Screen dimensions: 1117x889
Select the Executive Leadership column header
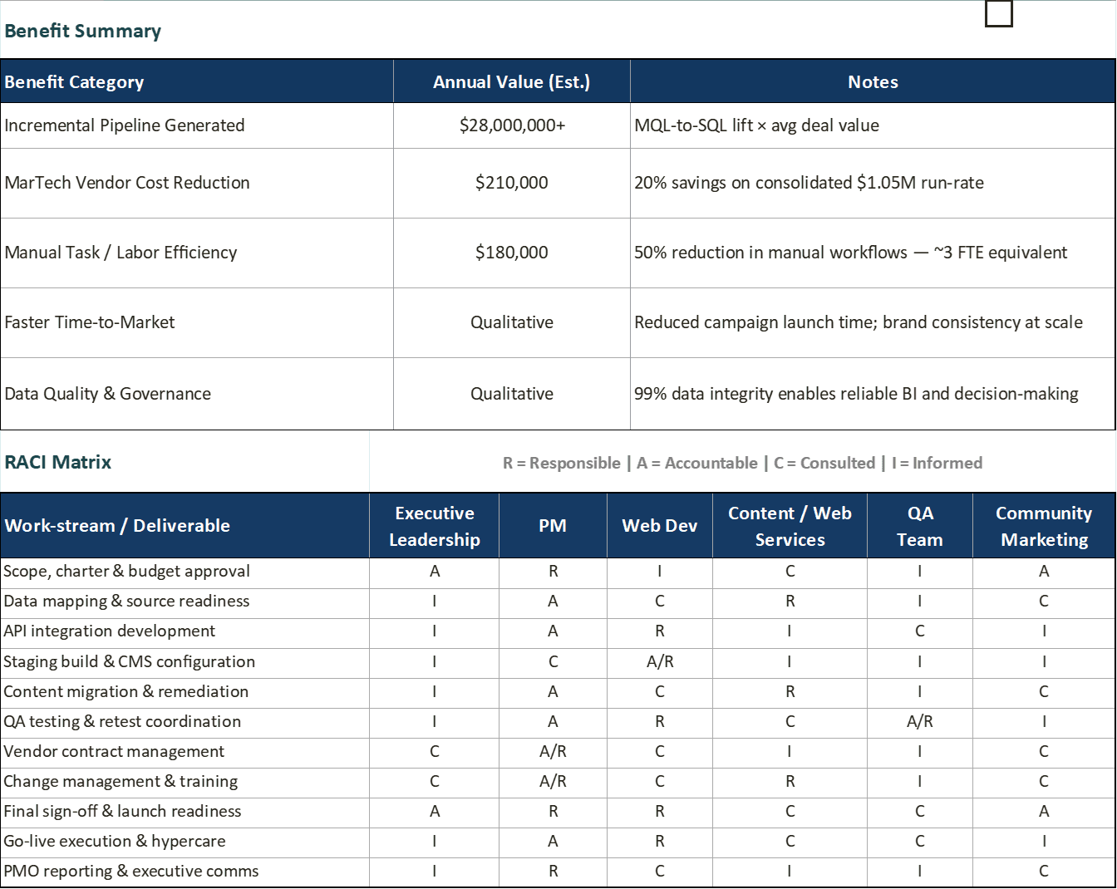click(x=434, y=525)
